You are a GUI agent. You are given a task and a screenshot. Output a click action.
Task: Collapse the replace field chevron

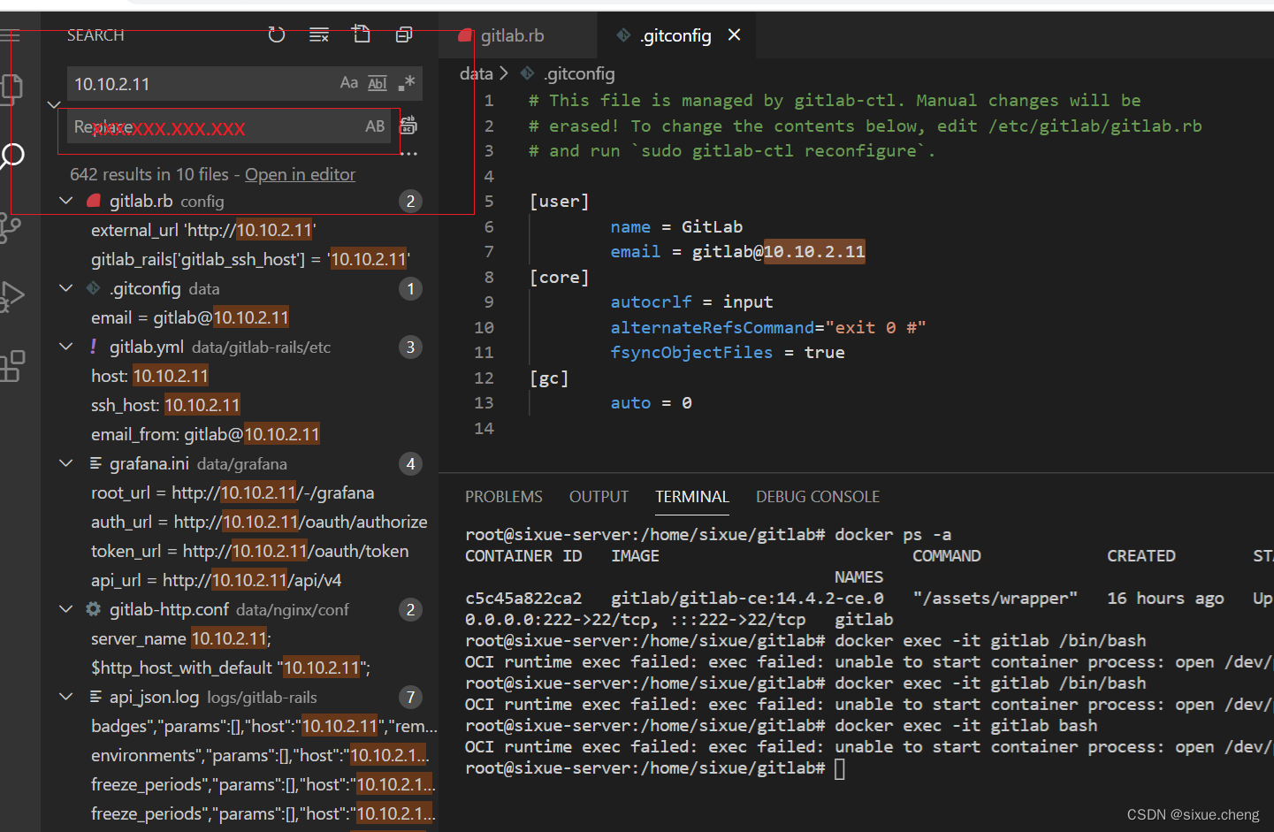point(54,104)
